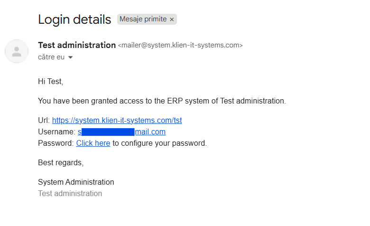370x226 pixels.
Task: Click the System Administration signature line
Action: pos(76,182)
